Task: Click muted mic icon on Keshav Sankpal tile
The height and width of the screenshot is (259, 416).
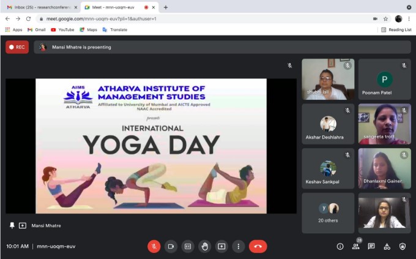Action: coord(347,155)
